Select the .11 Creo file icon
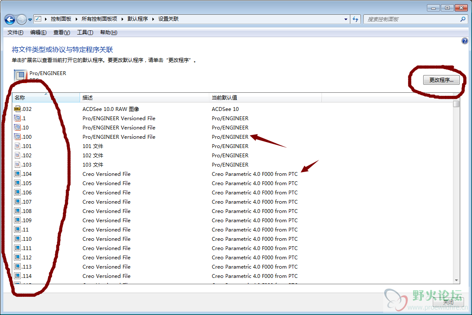The image size is (472, 315). coord(17,230)
